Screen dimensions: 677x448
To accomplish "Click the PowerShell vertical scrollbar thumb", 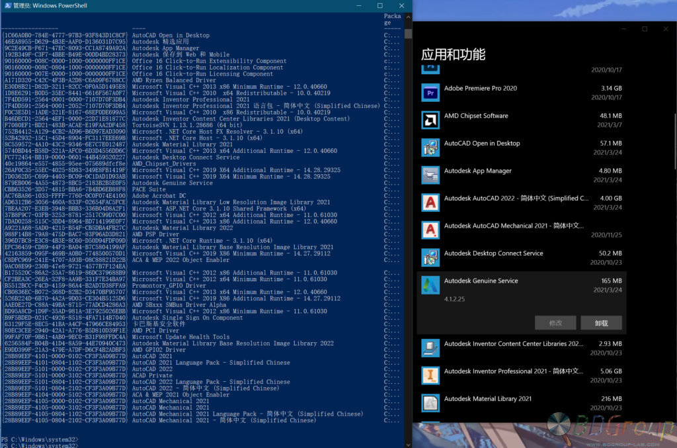I will (409, 33).
